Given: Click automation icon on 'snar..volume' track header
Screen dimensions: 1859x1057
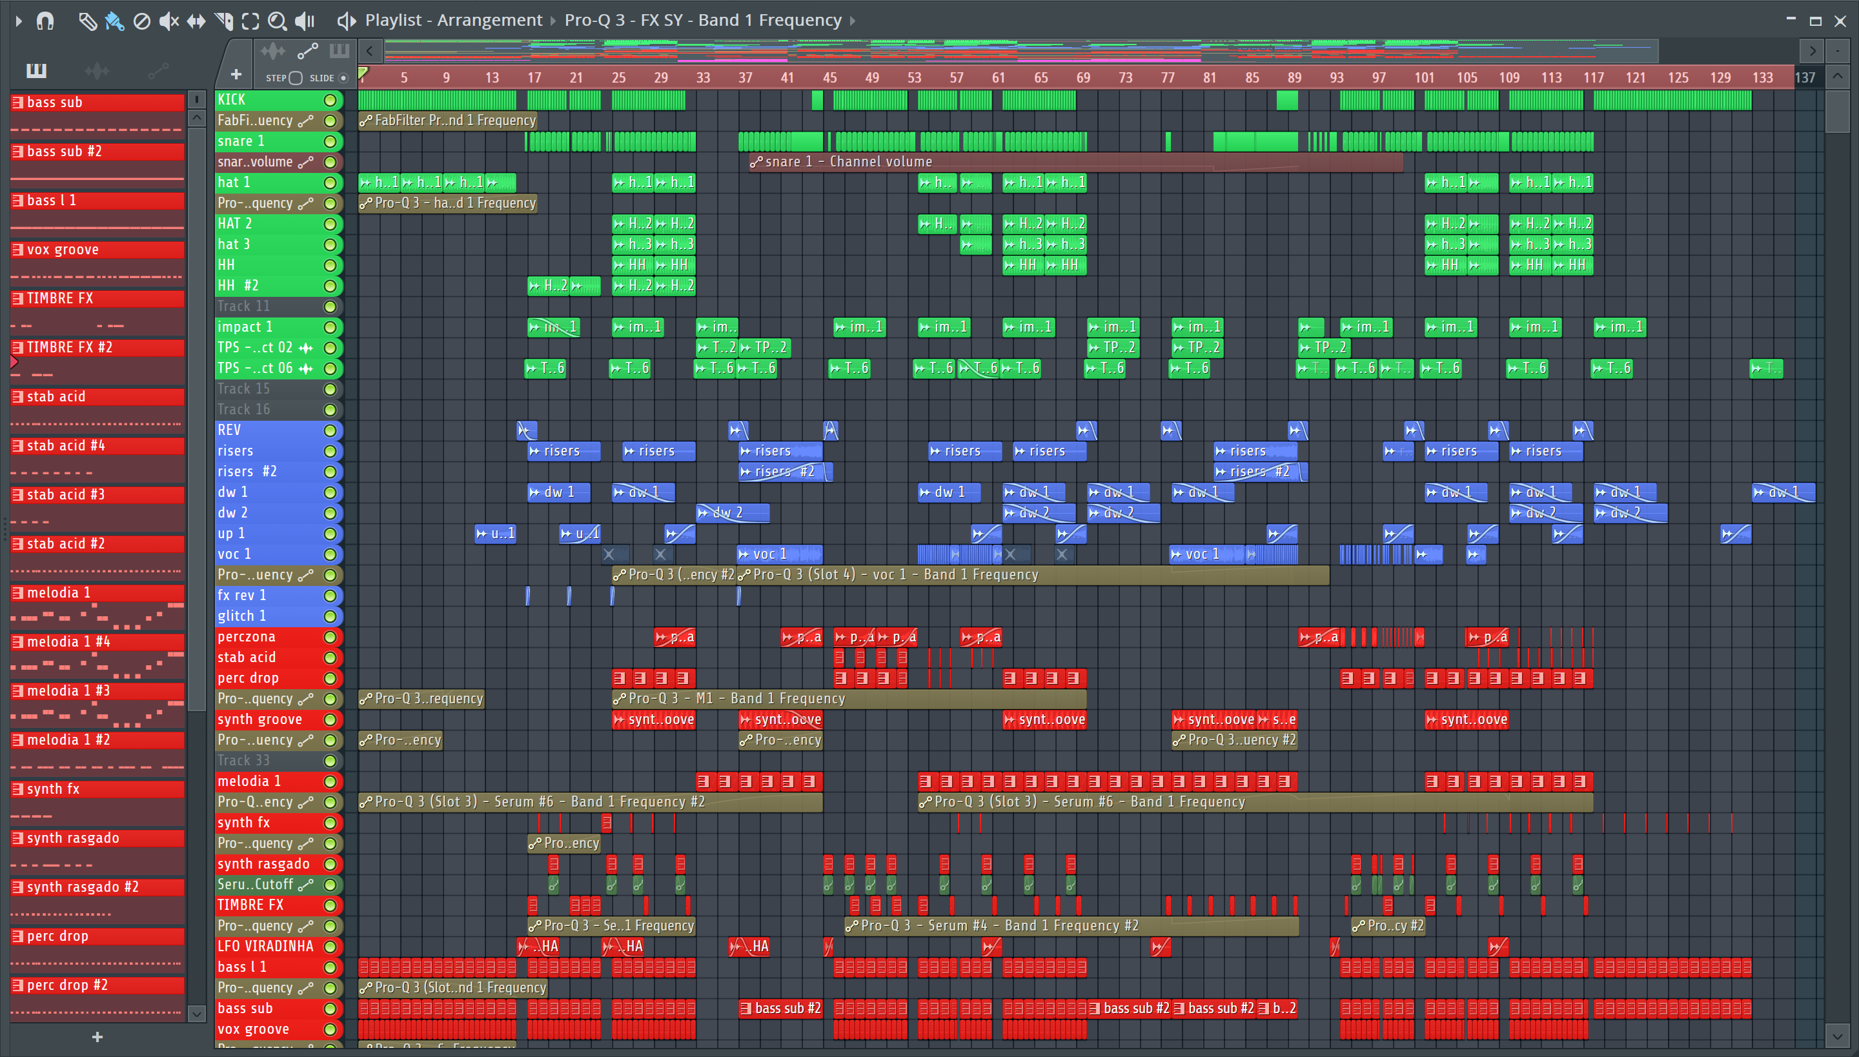Looking at the screenshot, I should pos(306,162).
